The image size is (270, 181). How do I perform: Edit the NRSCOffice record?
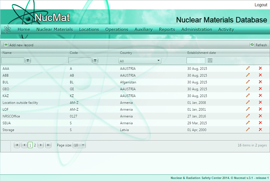pos(248,116)
